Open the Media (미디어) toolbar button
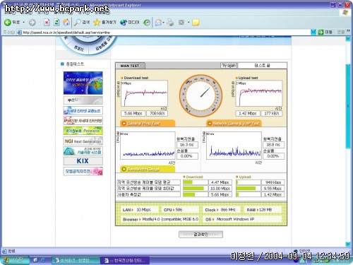Viewport: 353px width, 265px height. [x=130, y=23]
